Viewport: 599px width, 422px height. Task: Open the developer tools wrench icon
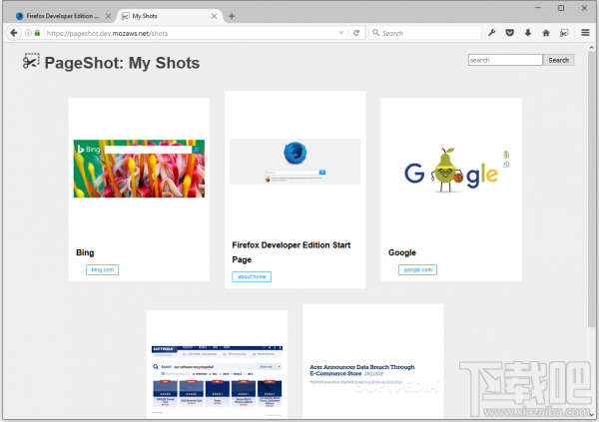491,33
